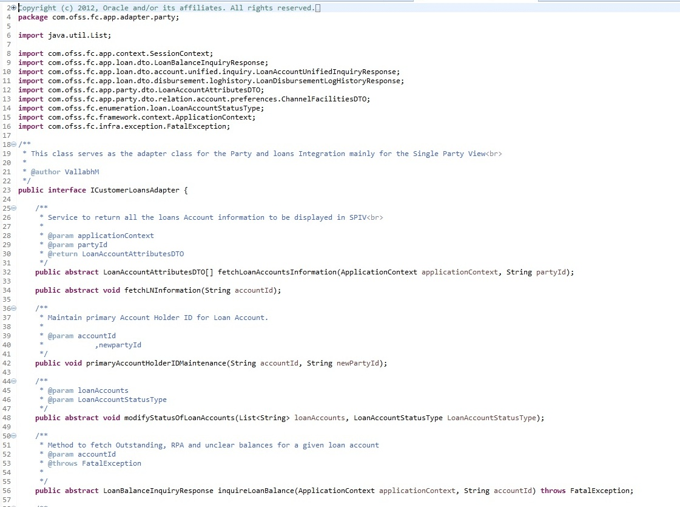Screen dimensions: 680x507
Task: Collapse the class Javadoc at line 18
Action: click(13, 144)
